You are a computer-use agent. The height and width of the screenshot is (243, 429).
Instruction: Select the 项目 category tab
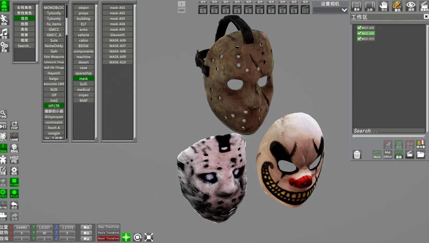[x=24, y=18]
